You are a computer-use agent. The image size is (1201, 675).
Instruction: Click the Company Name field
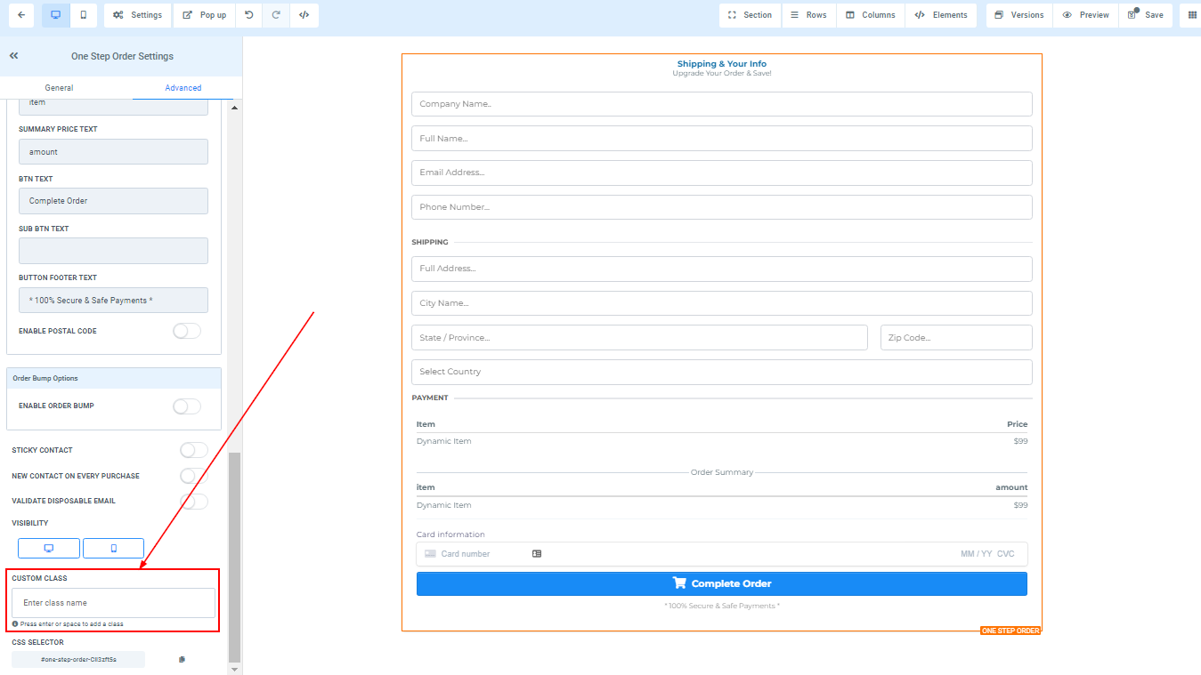click(x=722, y=104)
